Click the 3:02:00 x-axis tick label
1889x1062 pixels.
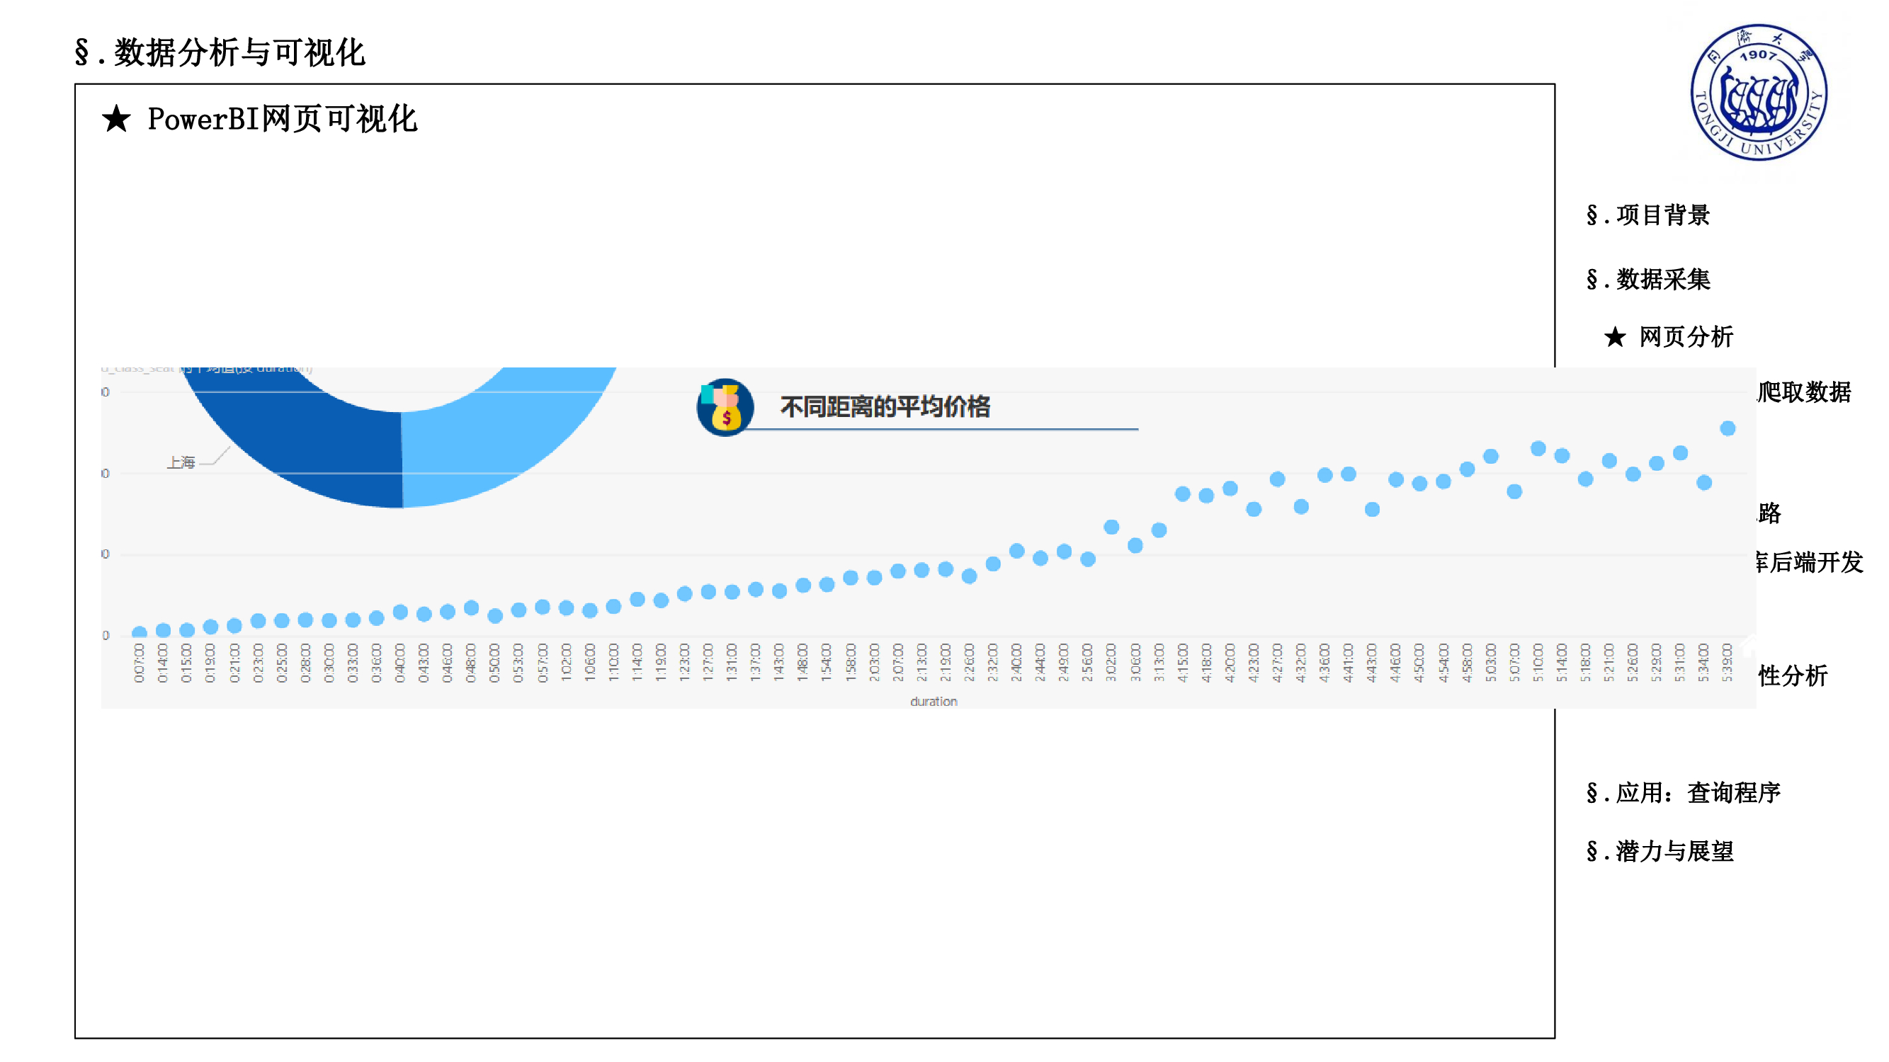tap(1111, 663)
